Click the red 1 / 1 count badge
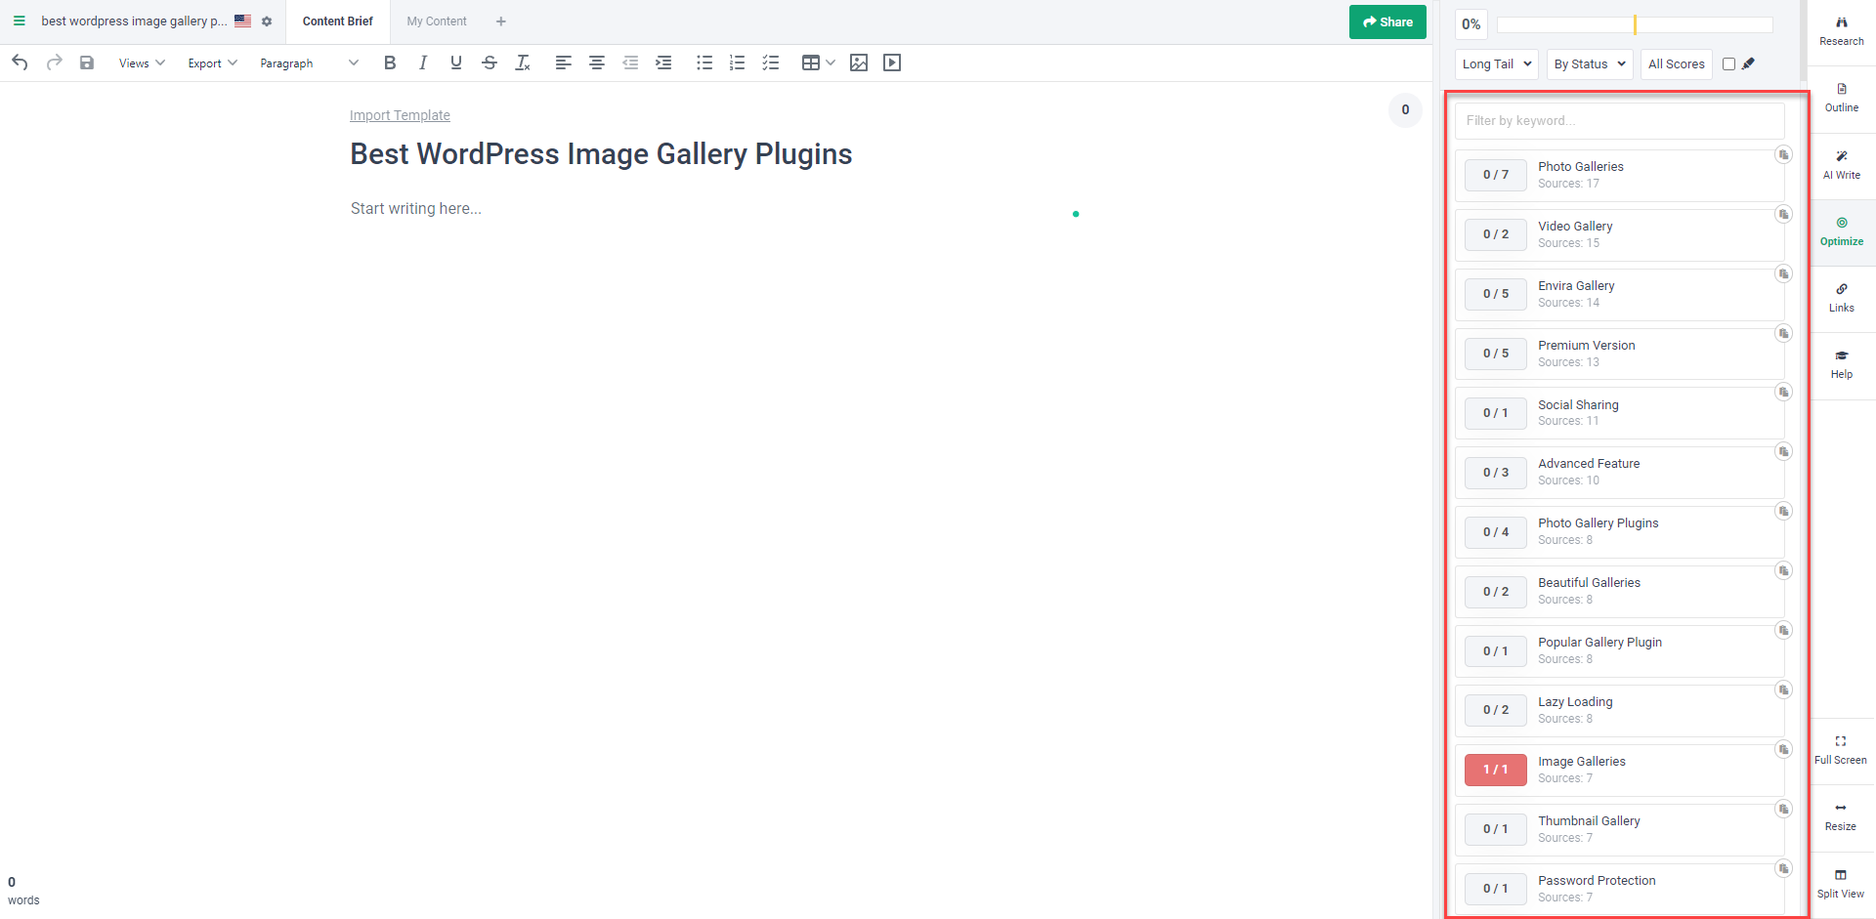Viewport: 1876px width, 919px height. (x=1495, y=770)
